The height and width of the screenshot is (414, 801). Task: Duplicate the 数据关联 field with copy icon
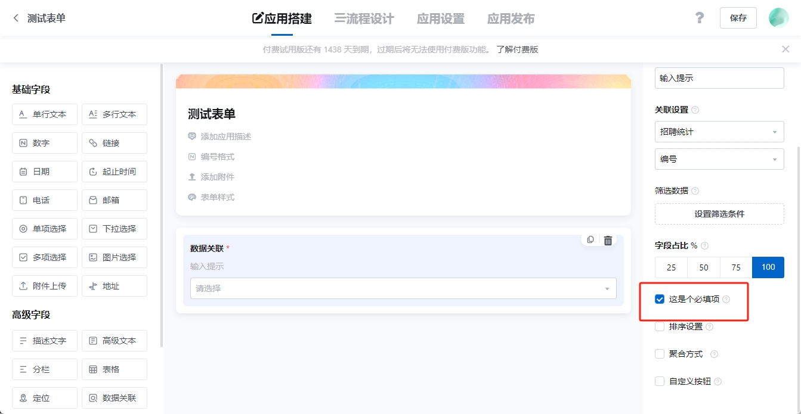[x=590, y=239]
